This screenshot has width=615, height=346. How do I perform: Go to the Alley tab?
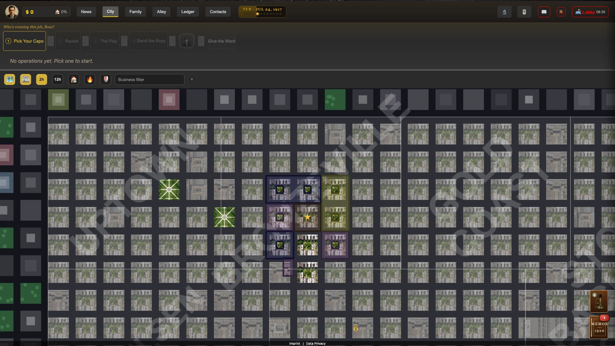[x=161, y=12]
